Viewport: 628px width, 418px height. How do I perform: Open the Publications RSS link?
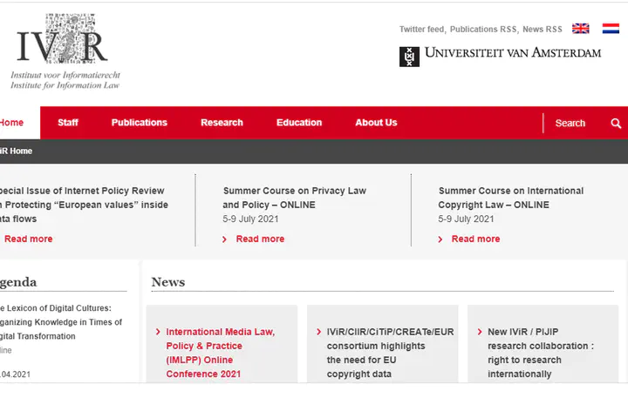coord(484,30)
